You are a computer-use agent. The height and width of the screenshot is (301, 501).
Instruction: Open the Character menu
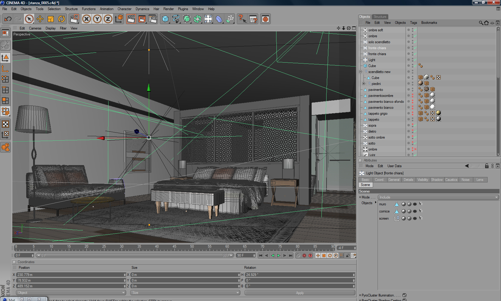click(x=124, y=9)
